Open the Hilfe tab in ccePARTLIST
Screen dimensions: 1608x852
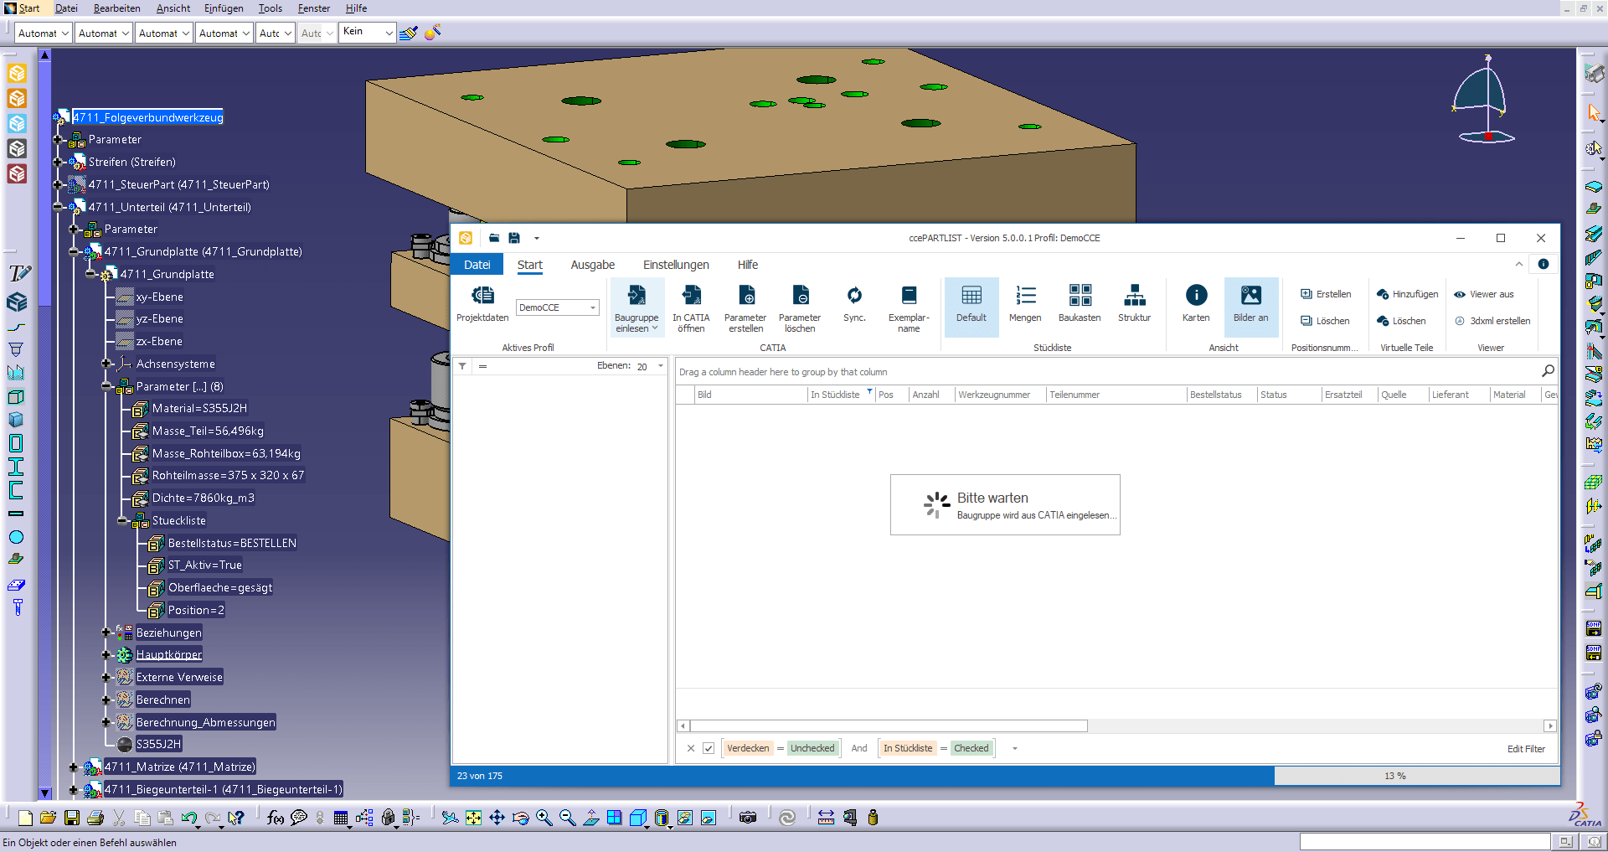pyautogui.click(x=747, y=265)
